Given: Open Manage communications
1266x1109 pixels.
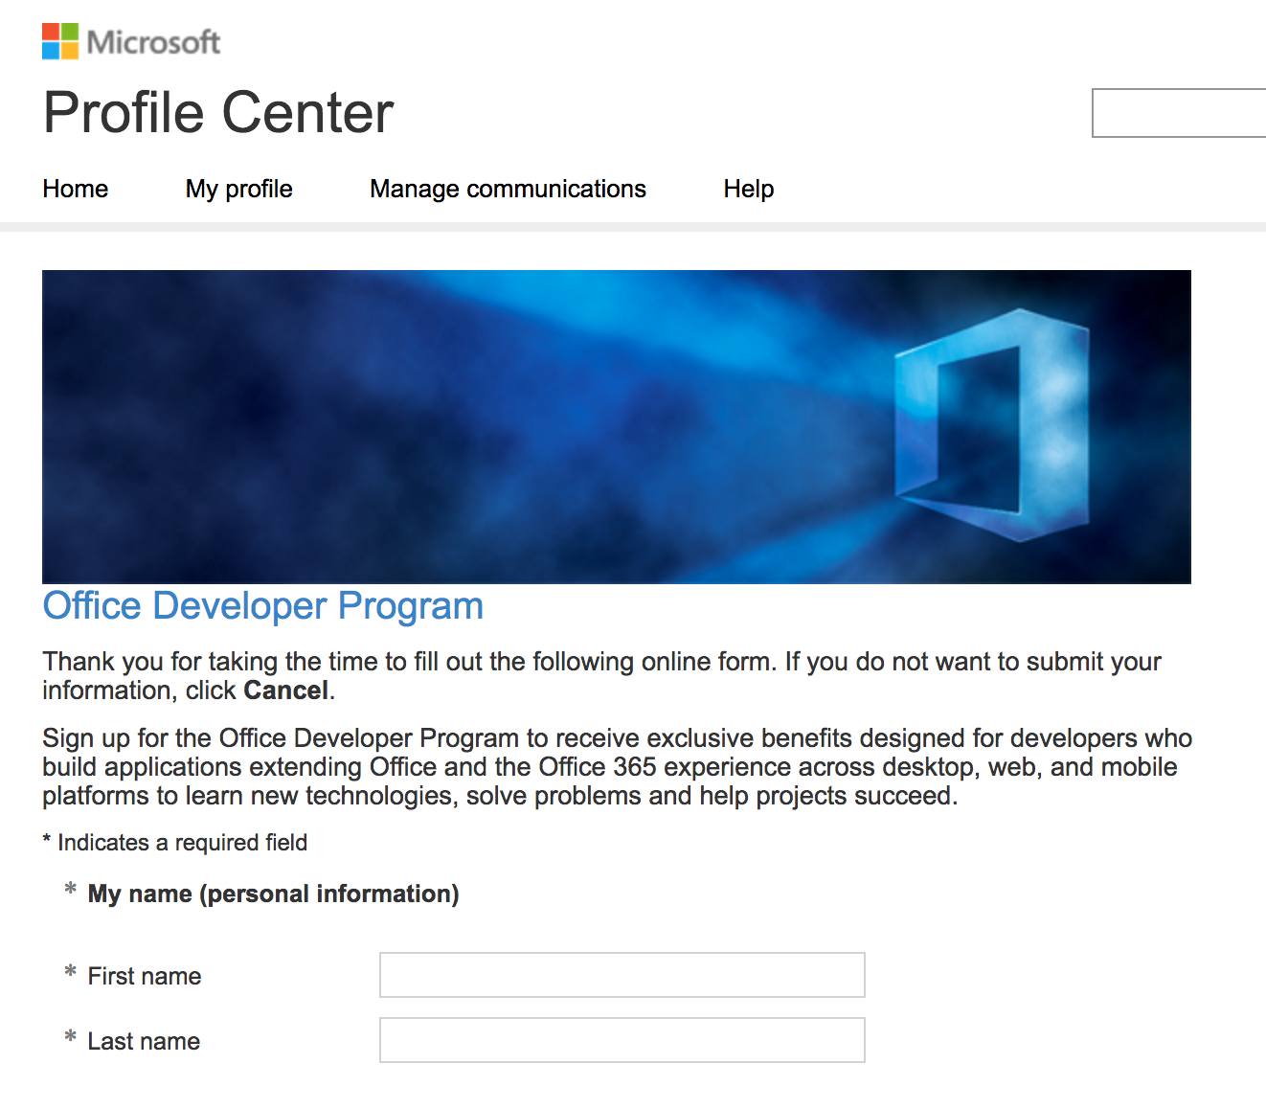Looking at the screenshot, I should tap(508, 189).
